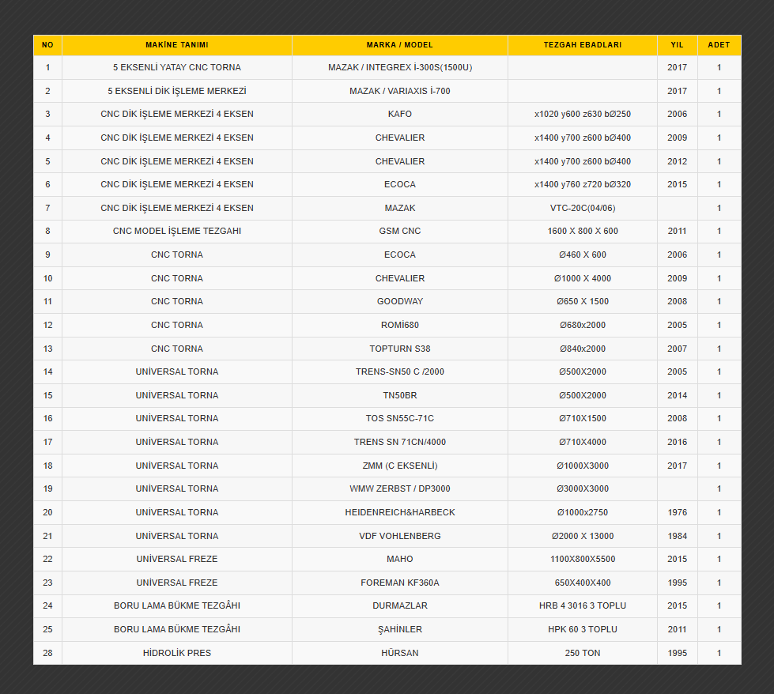Click the TEZGAH EBADLARI column header
The width and height of the screenshot is (774, 694).
[583, 45]
